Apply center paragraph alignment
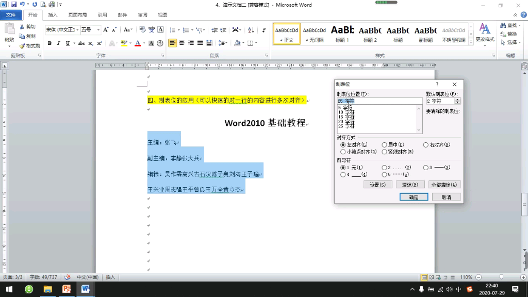 point(180,42)
